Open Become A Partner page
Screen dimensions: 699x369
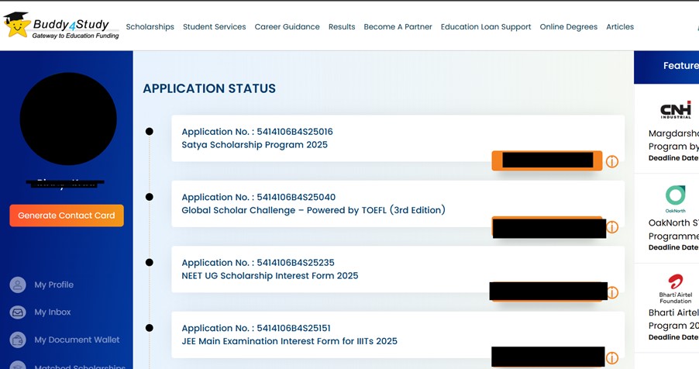click(x=398, y=27)
